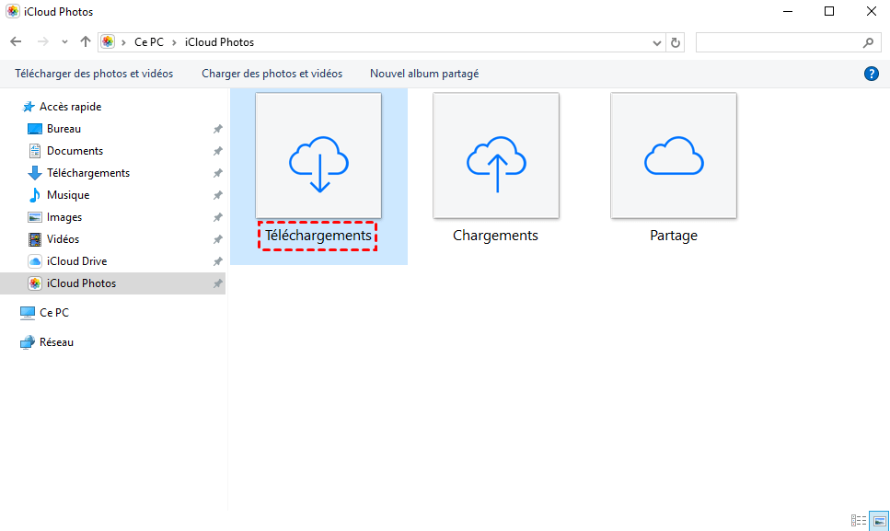
Task: Click the pin icon beside Musique
Action: pos(217,196)
